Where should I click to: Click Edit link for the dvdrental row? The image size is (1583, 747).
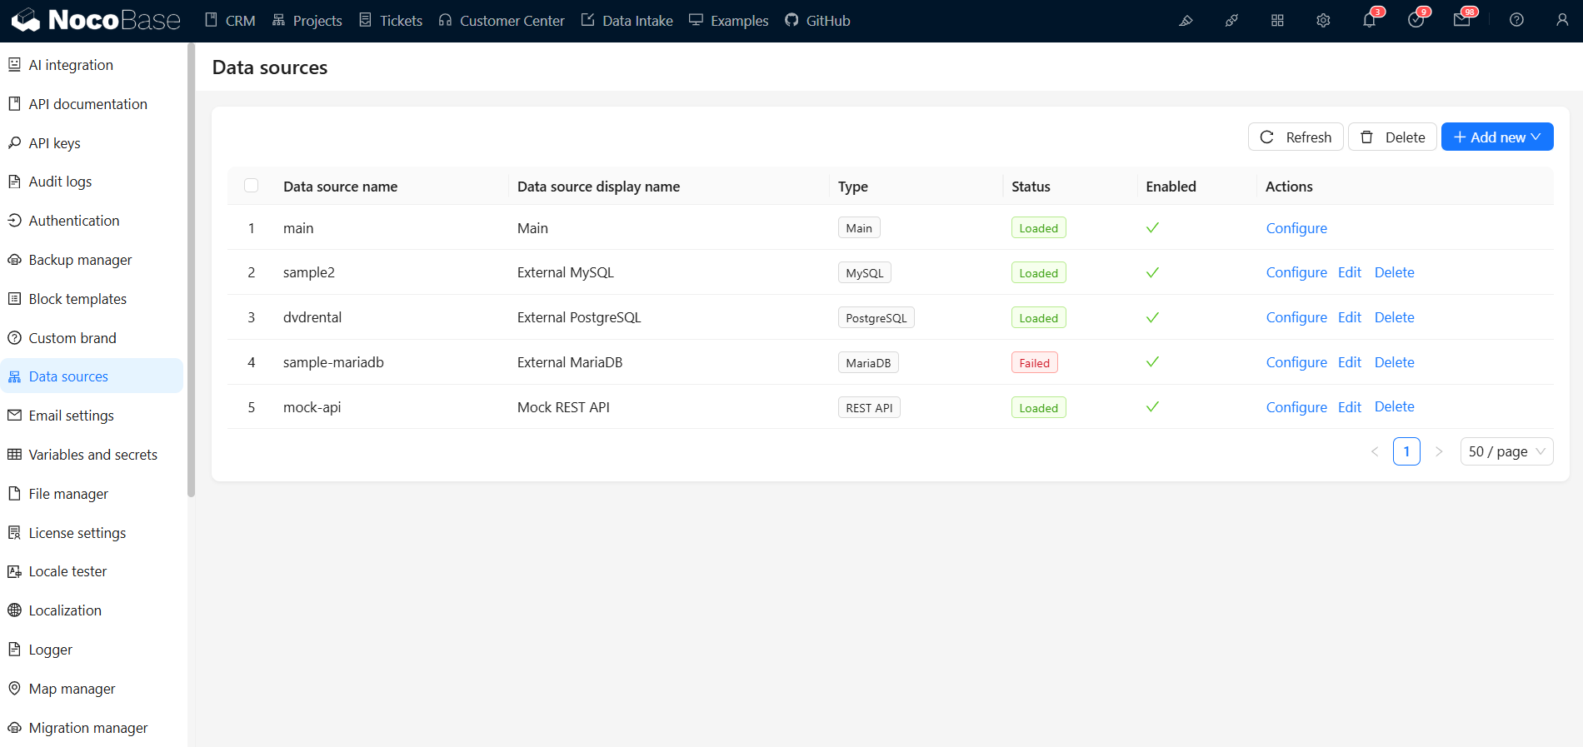(1349, 317)
